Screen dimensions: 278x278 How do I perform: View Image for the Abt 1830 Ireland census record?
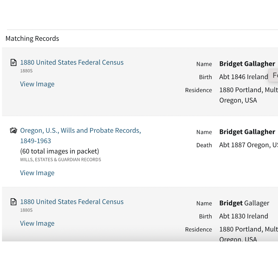[x=37, y=223]
